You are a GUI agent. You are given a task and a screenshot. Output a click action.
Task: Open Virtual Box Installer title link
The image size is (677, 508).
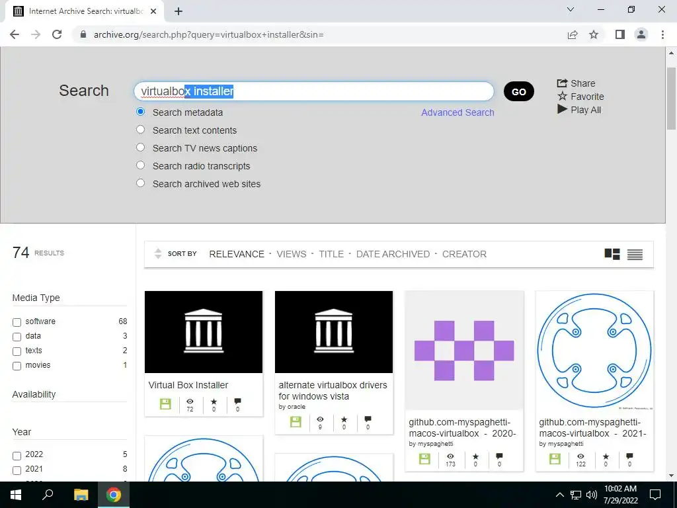coord(188,385)
